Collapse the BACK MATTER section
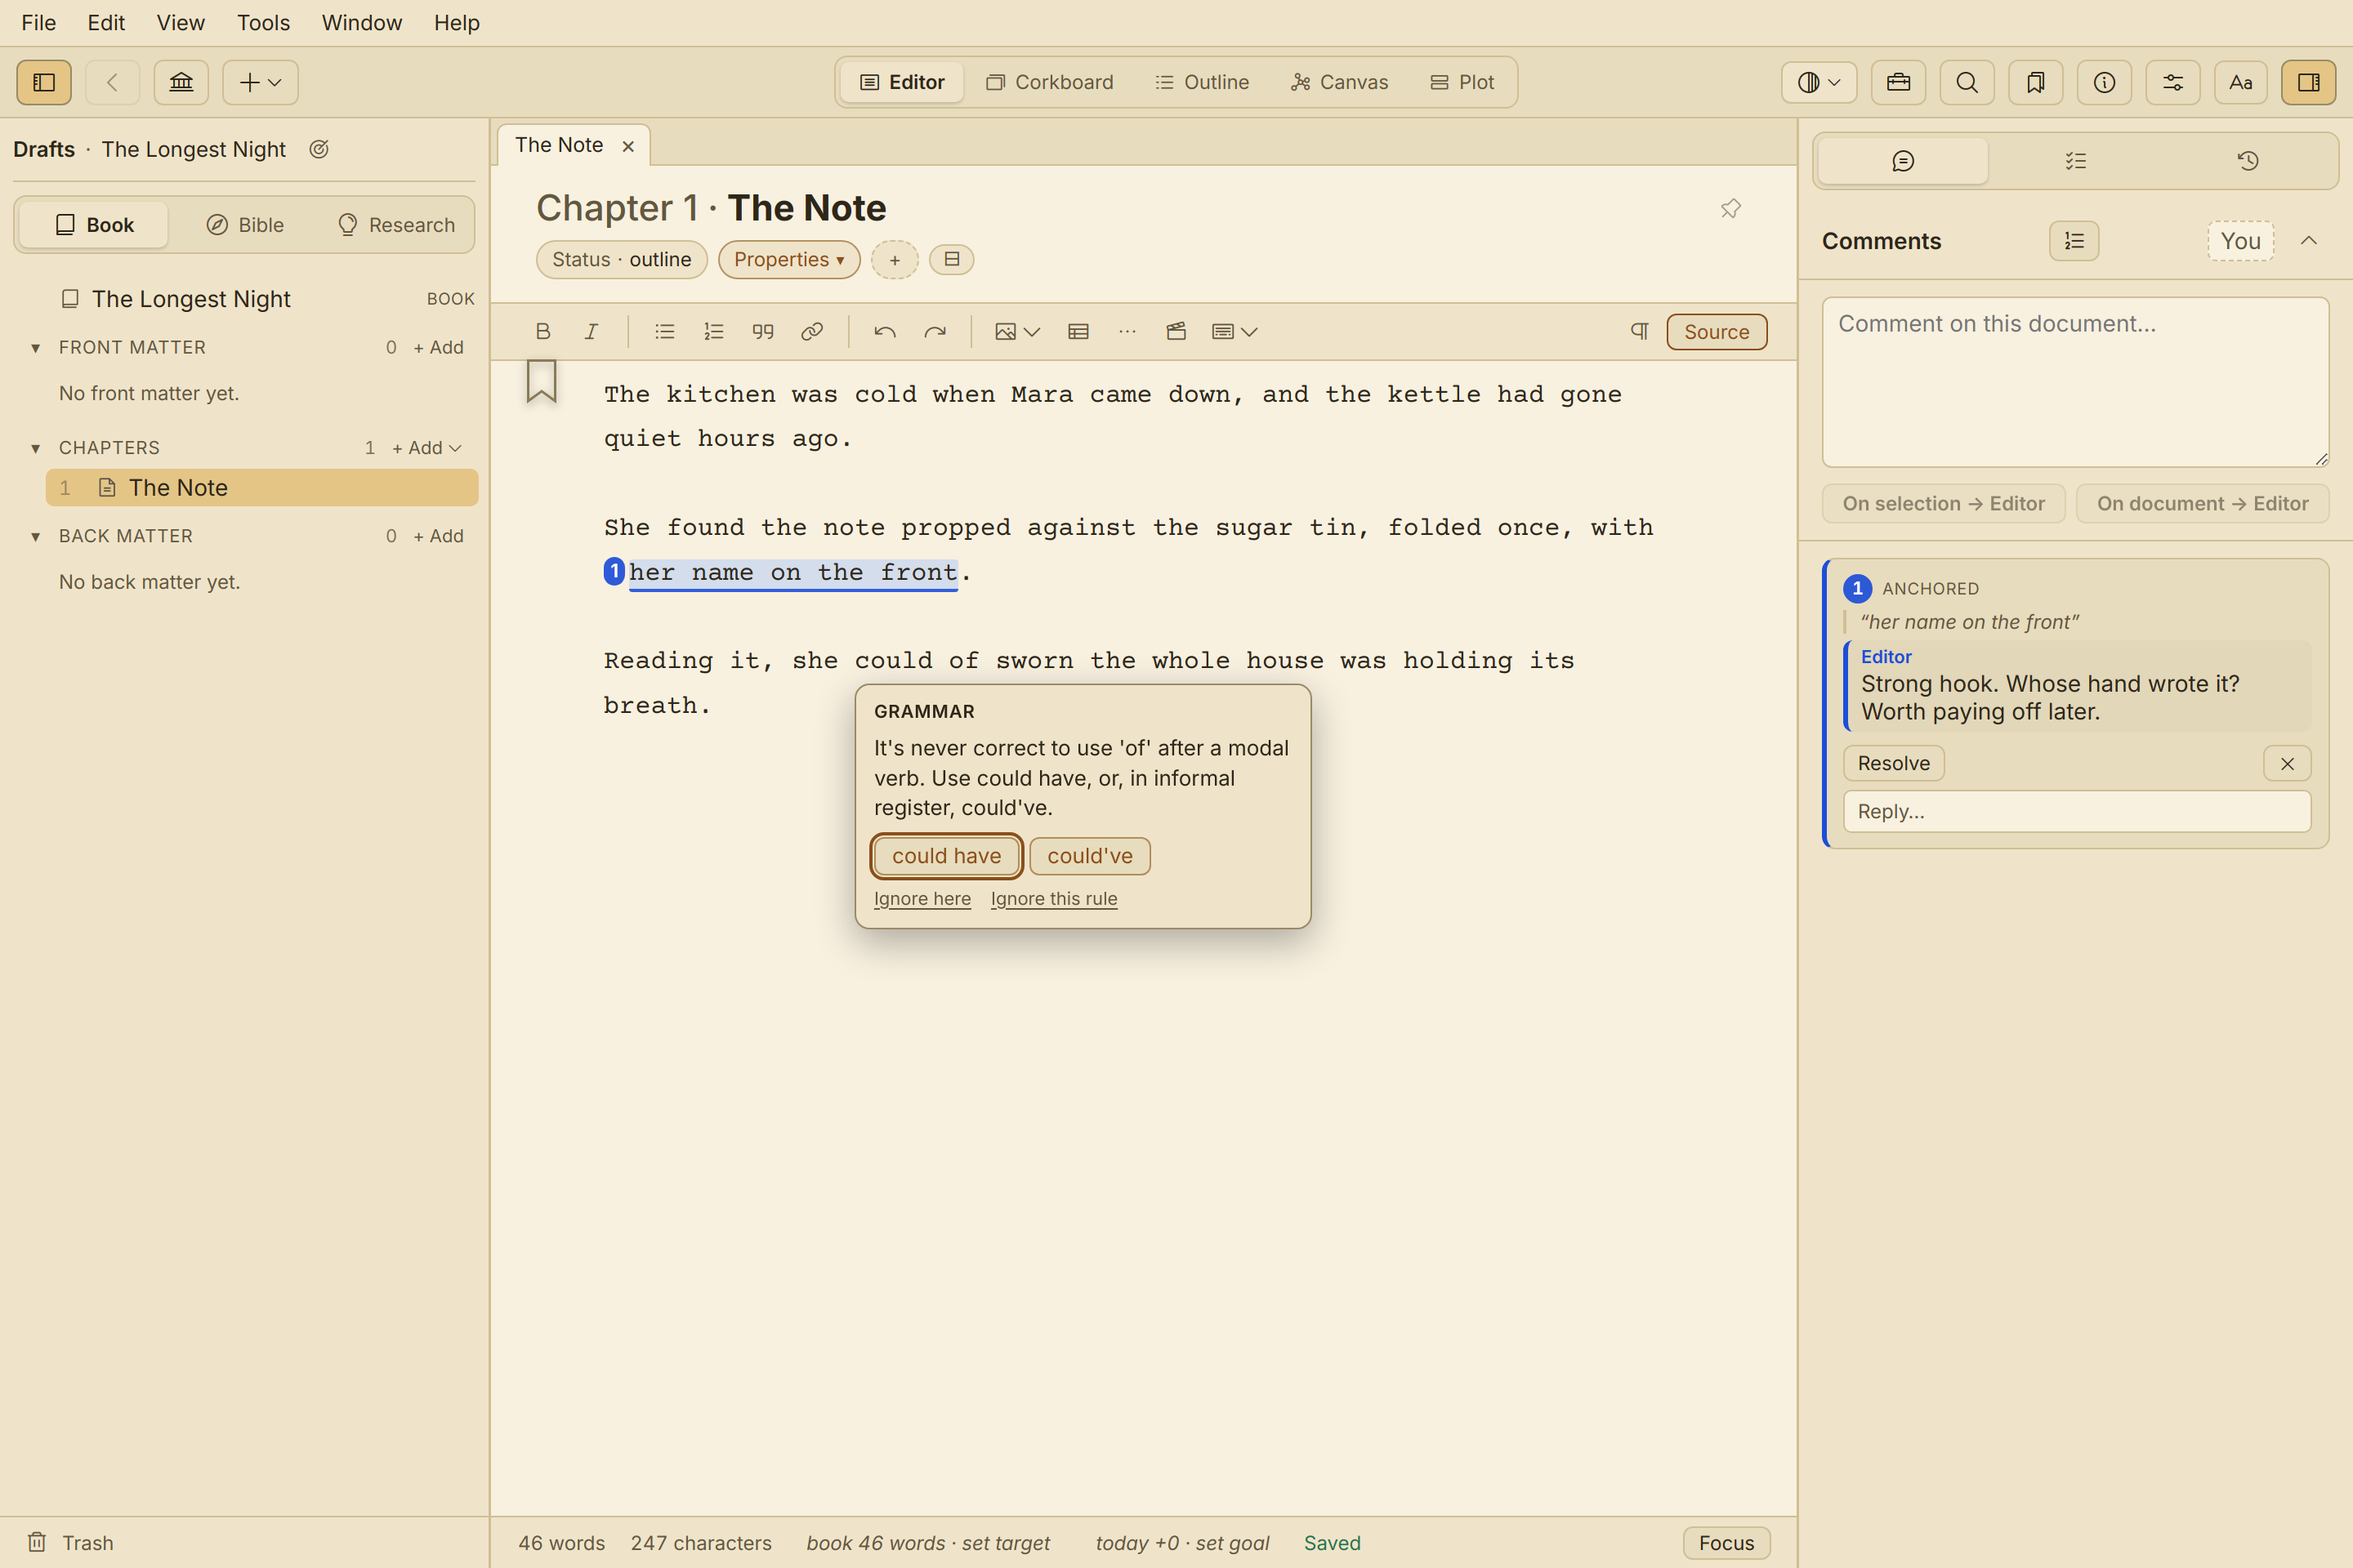This screenshot has height=1568, width=2353. point(36,536)
